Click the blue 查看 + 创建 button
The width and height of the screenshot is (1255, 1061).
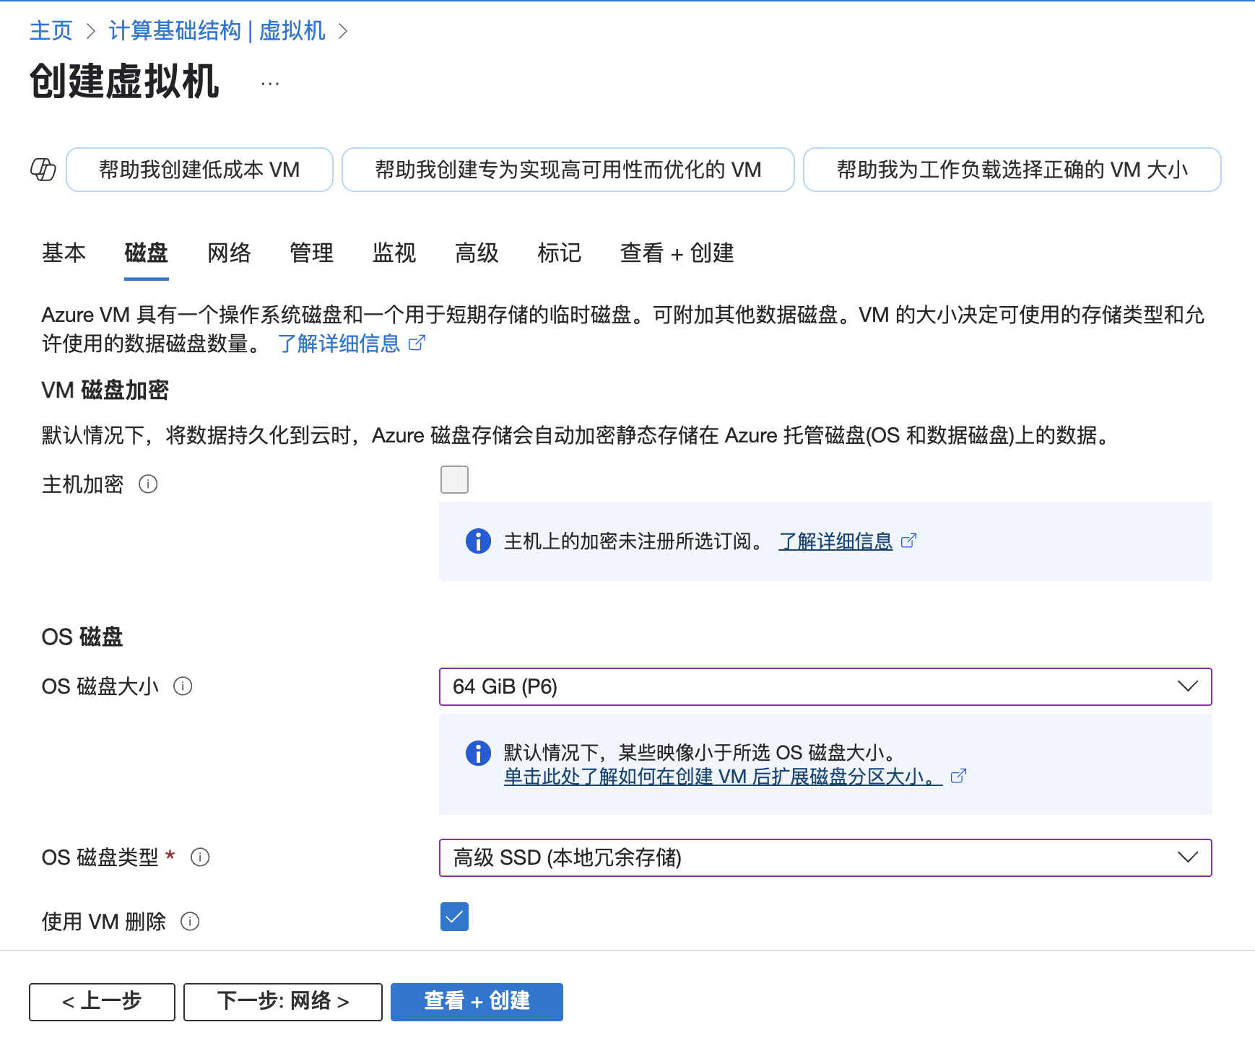[x=477, y=1002]
